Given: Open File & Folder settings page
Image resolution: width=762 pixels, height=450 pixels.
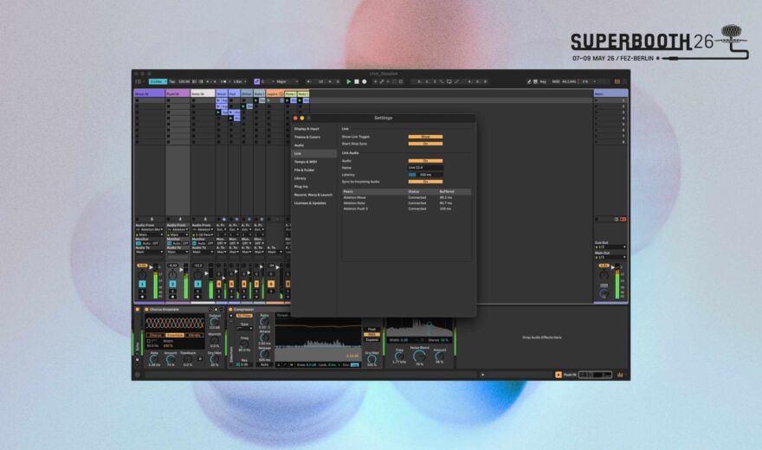Looking at the screenshot, I should click(304, 170).
